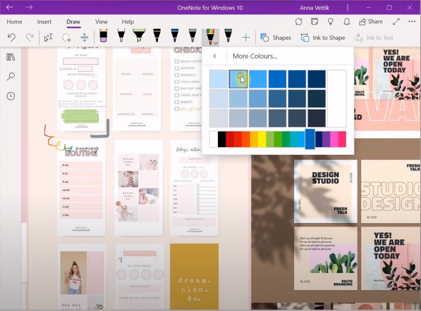
Task: Click the Undo arrow icon
Action: [12, 37]
